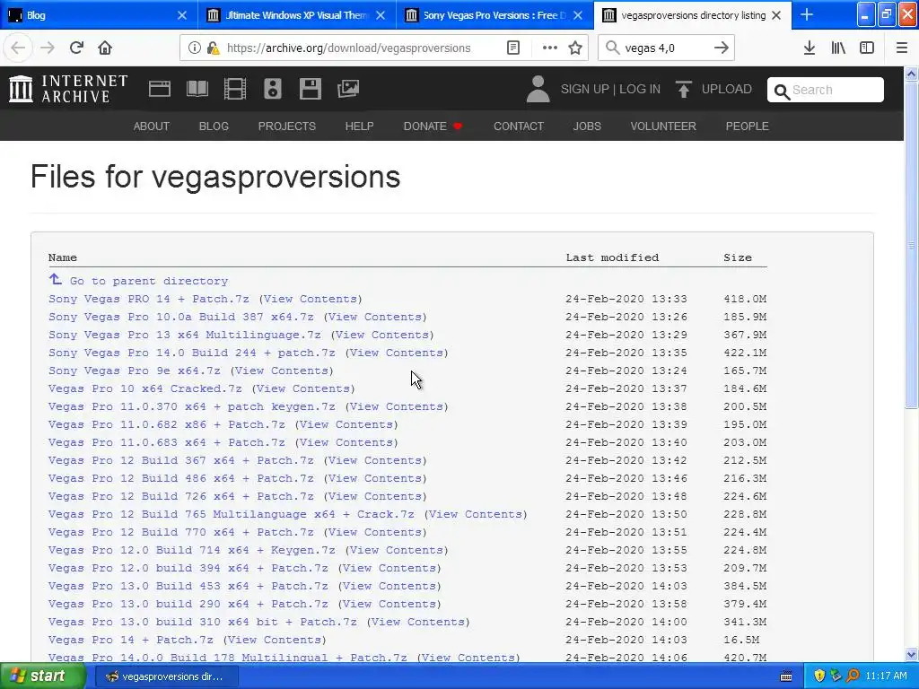Screen dimensions: 919x689
Task: Click the taskbar clock showing 11:17 AM
Action: 886,676
